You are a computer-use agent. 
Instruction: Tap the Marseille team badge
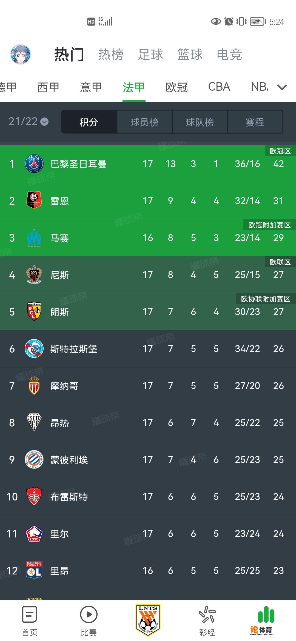33,238
